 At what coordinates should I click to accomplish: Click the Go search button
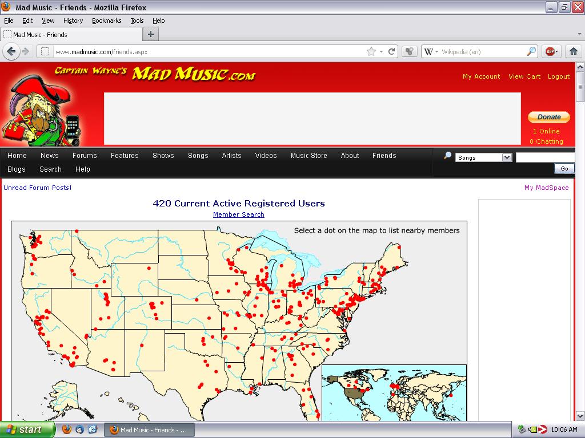tap(564, 168)
